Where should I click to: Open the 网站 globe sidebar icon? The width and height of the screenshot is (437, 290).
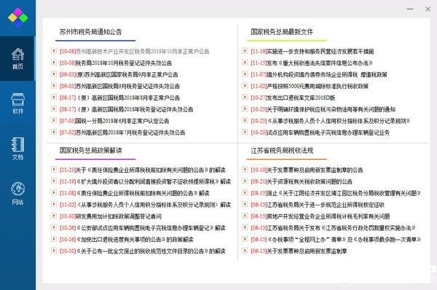[17, 194]
